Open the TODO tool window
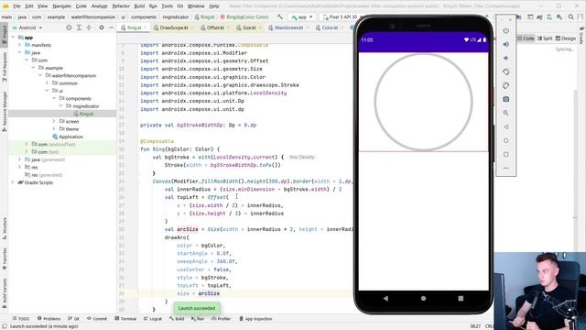Screen dimensions: 586x330 coord(20,319)
